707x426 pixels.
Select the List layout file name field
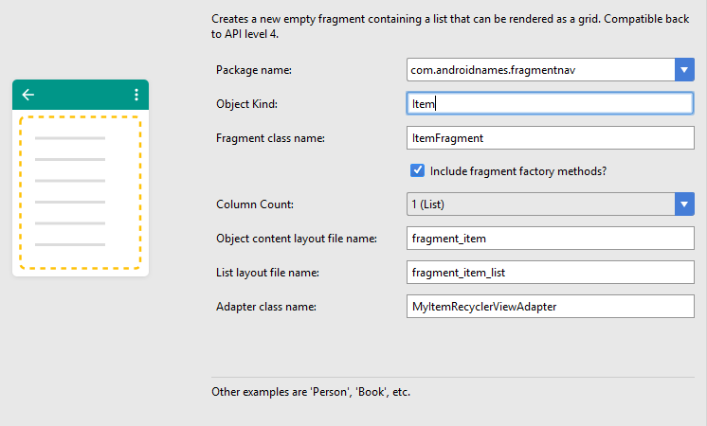tap(550, 273)
